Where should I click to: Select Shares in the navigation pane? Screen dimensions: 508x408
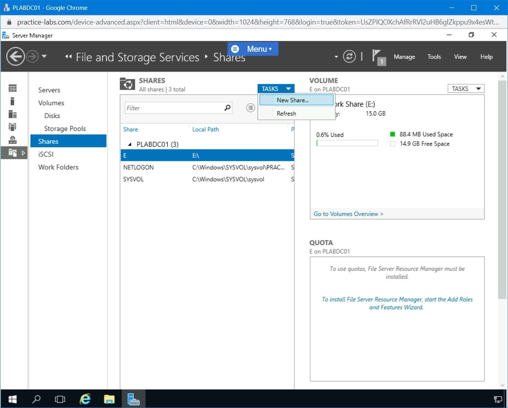pyautogui.click(x=68, y=141)
